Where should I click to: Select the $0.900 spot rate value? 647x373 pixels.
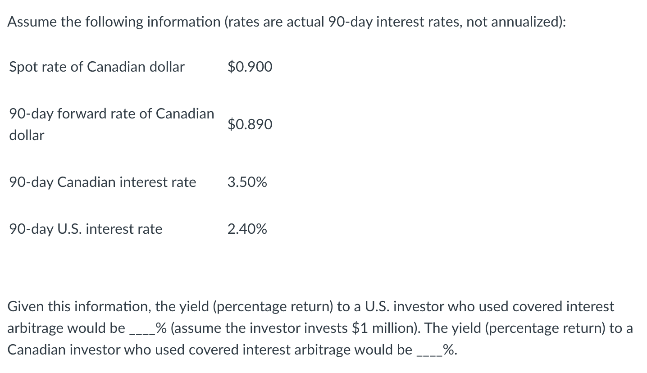250,67
